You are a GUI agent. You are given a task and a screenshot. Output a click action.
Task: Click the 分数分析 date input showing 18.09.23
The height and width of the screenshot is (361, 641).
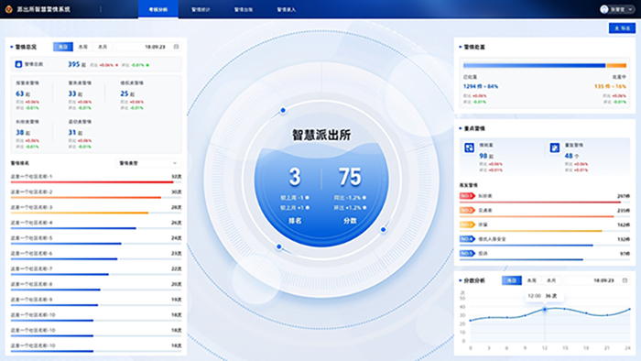(x=597, y=280)
